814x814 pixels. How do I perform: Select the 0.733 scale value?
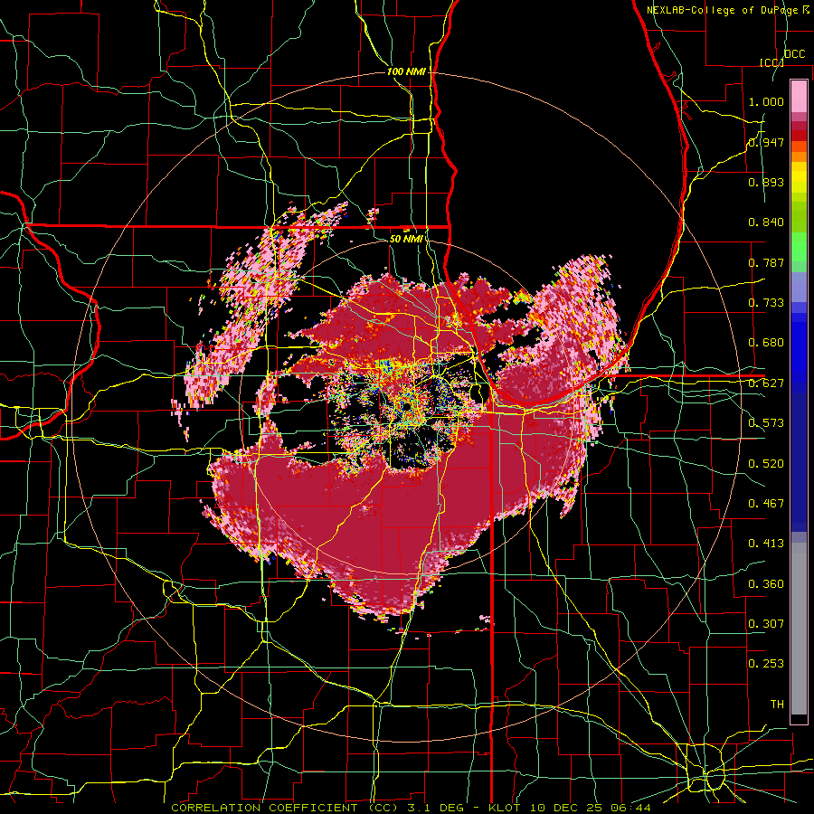766,303
